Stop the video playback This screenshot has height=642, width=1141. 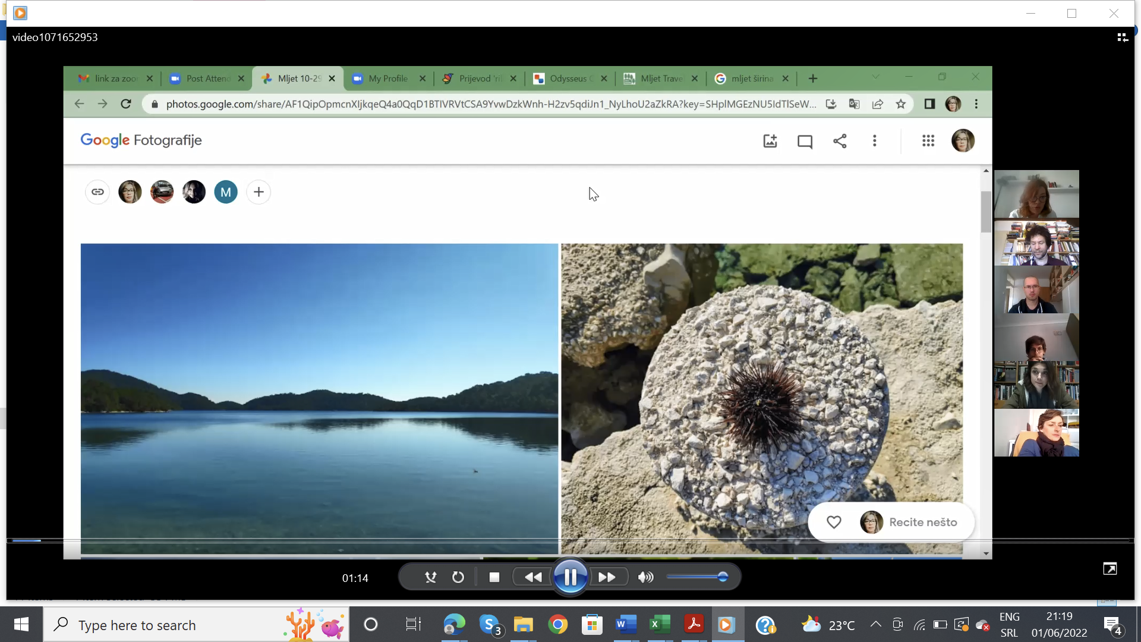point(494,577)
